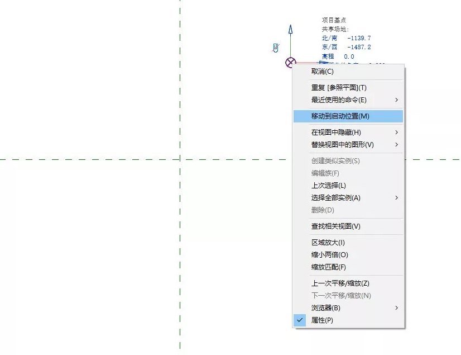Expand the chevron next to 在视图中隐藏(H)
461x355 pixels.
pos(397,132)
